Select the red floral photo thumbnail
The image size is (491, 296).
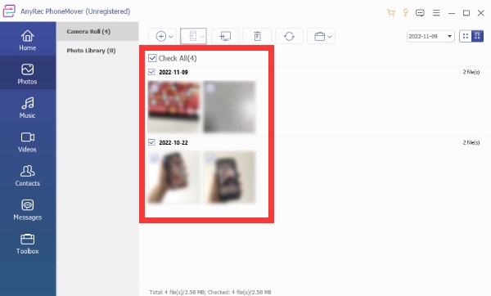click(173, 106)
